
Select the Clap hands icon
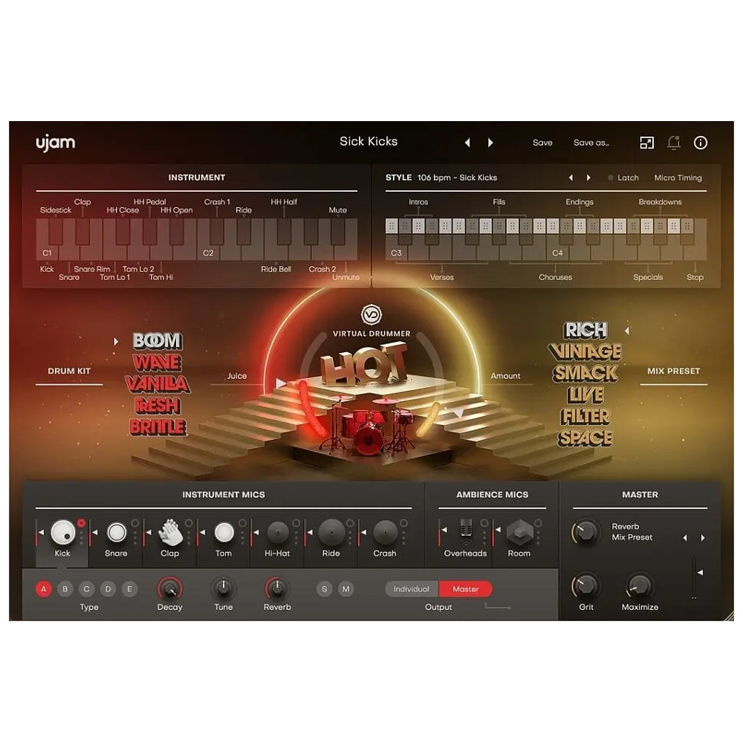170,532
